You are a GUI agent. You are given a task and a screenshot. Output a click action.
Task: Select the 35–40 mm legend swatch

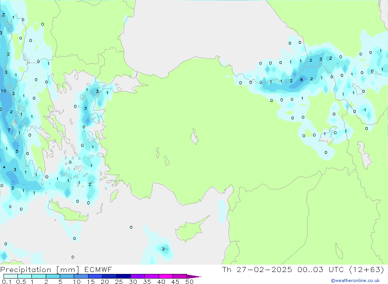tap(151, 276)
